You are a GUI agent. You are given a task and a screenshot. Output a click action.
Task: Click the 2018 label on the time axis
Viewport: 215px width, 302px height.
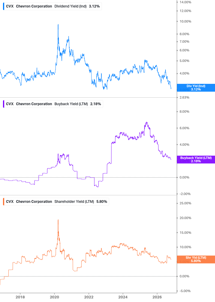pos(20,297)
